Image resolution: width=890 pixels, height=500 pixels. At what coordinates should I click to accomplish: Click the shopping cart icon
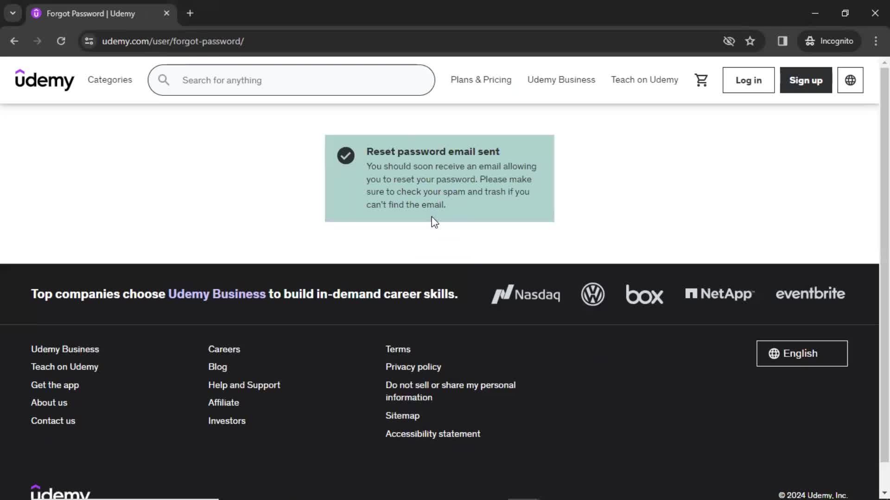pos(701,80)
